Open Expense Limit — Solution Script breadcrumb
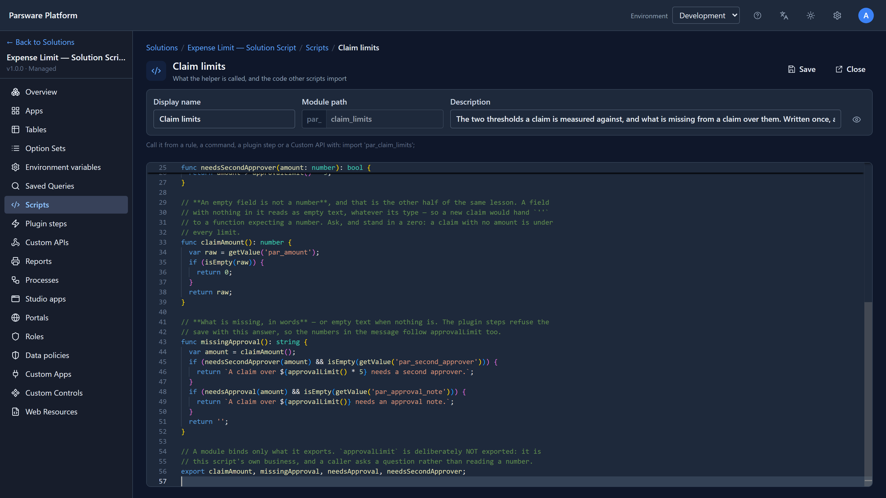The image size is (886, 498). click(x=241, y=48)
